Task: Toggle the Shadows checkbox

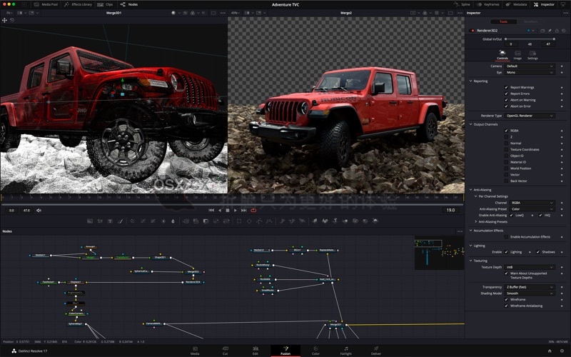Action: pos(538,252)
